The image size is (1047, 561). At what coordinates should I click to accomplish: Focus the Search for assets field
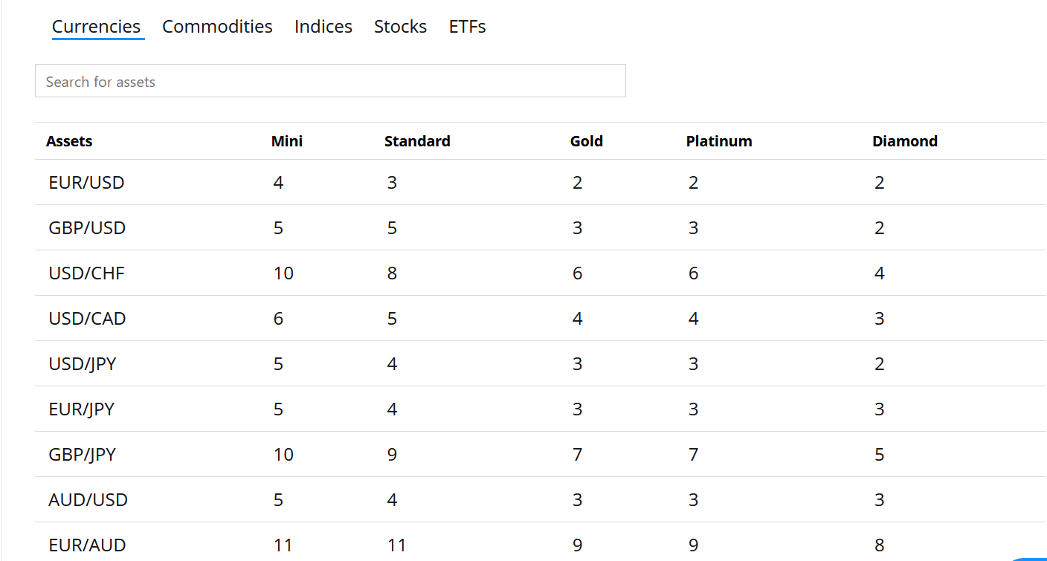coord(330,81)
